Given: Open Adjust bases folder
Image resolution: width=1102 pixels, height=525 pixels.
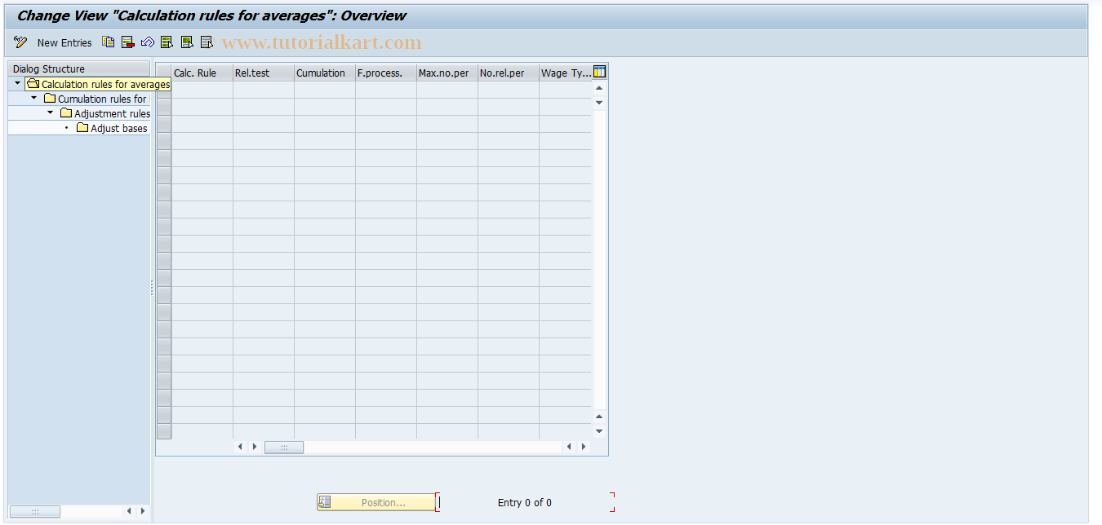Looking at the screenshot, I should coord(112,128).
